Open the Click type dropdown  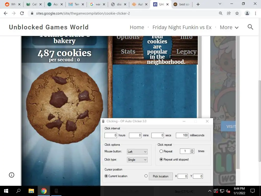coord(137,160)
